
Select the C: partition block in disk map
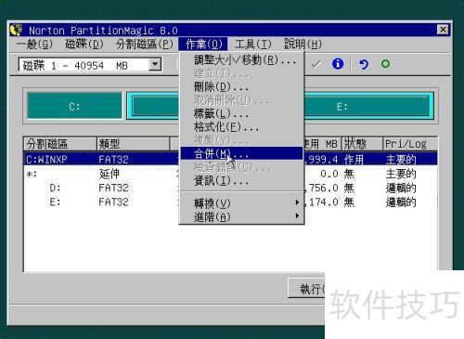(x=74, y=106)
